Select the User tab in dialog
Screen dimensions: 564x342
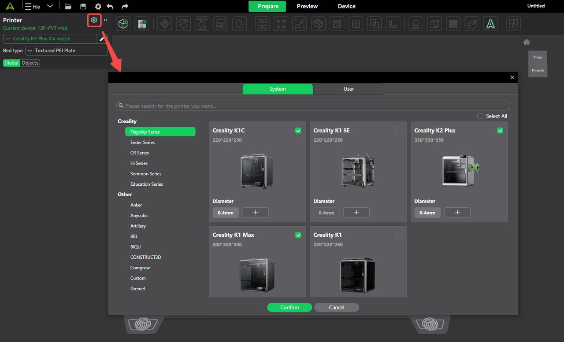pyautogui.click(x=349, y=89)
